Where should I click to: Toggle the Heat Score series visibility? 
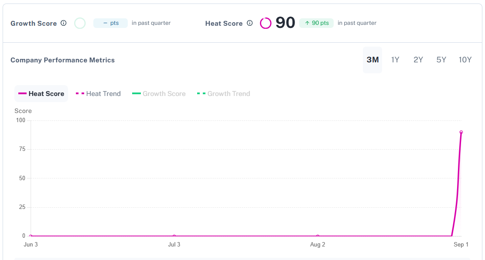(x=41, y=93)
